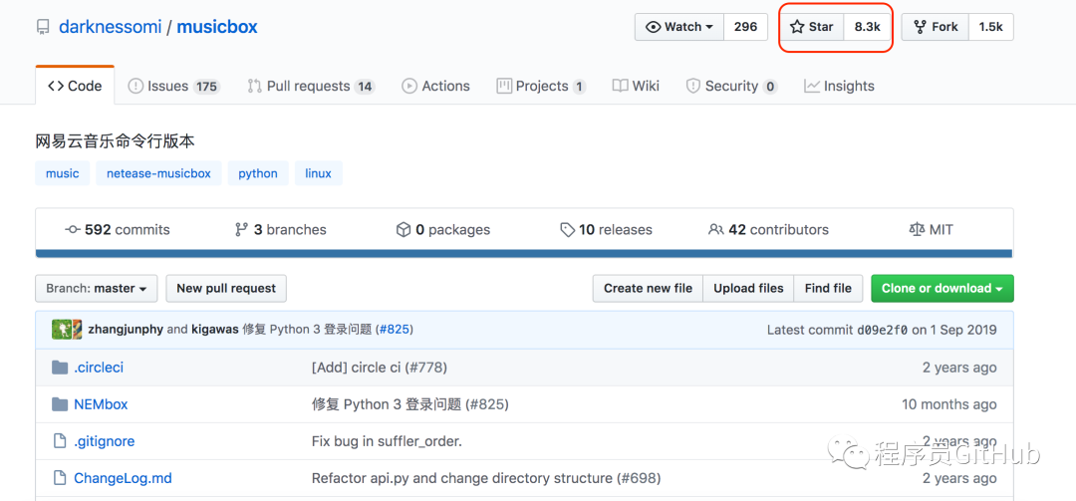Click the blue language breakdown bar
The height and width of the screenshot is (501, 1076).
(524, 253)
